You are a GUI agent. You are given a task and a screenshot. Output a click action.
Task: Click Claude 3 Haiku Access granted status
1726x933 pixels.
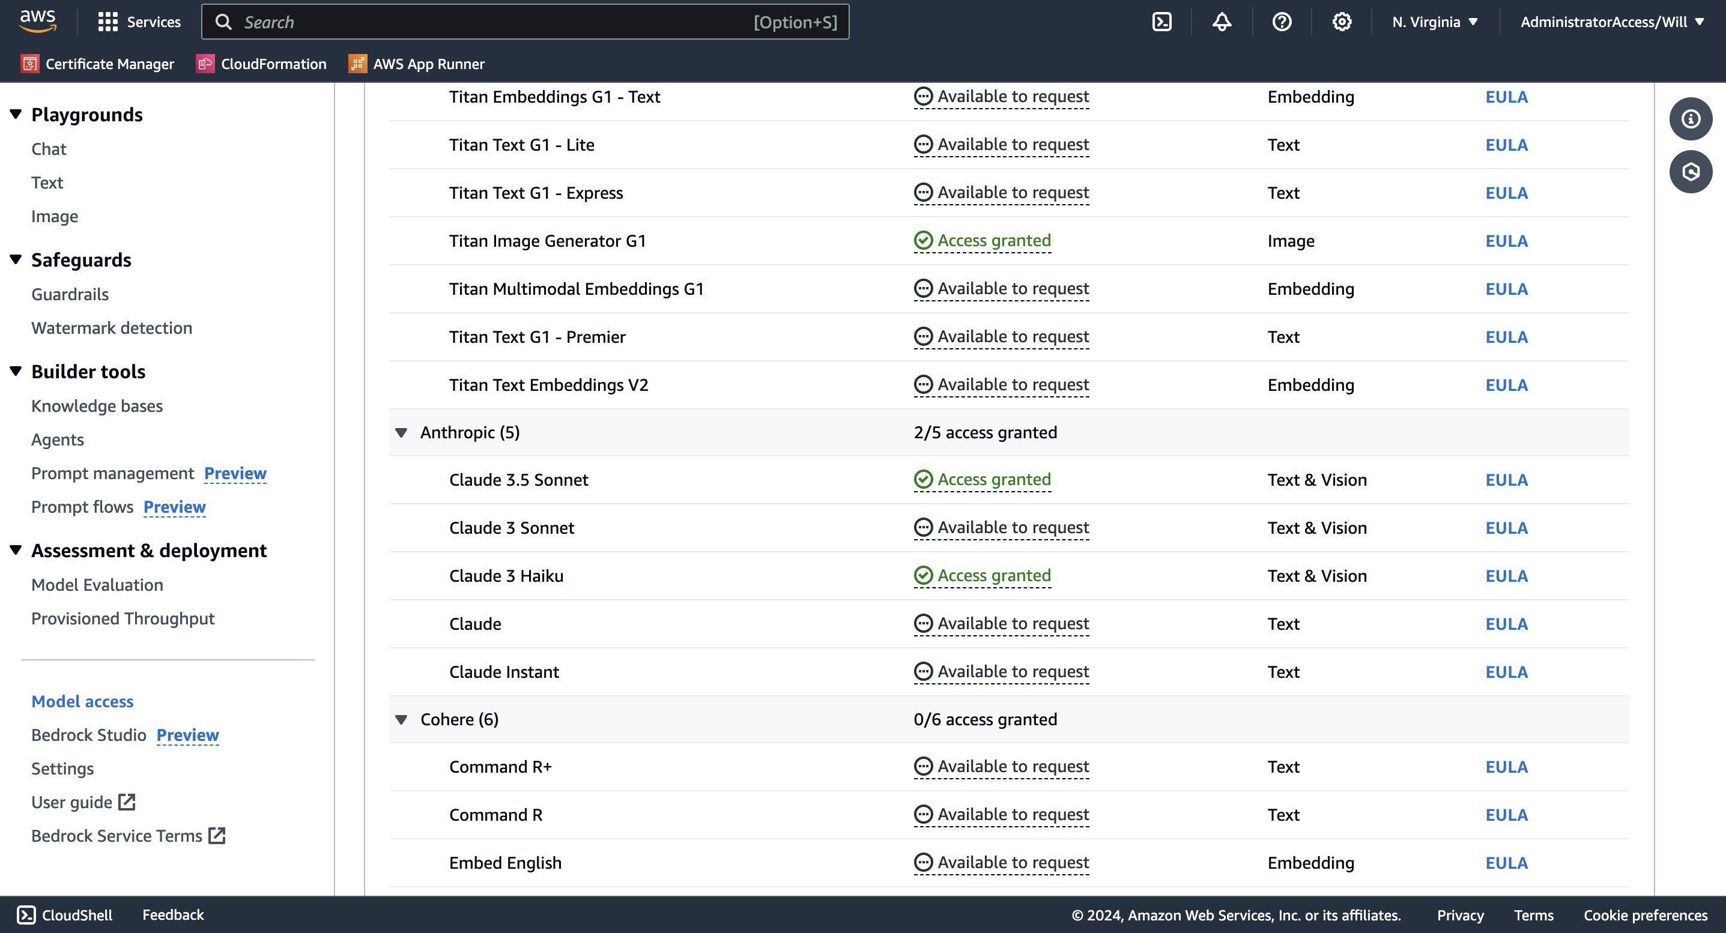(x=983, y=575)
